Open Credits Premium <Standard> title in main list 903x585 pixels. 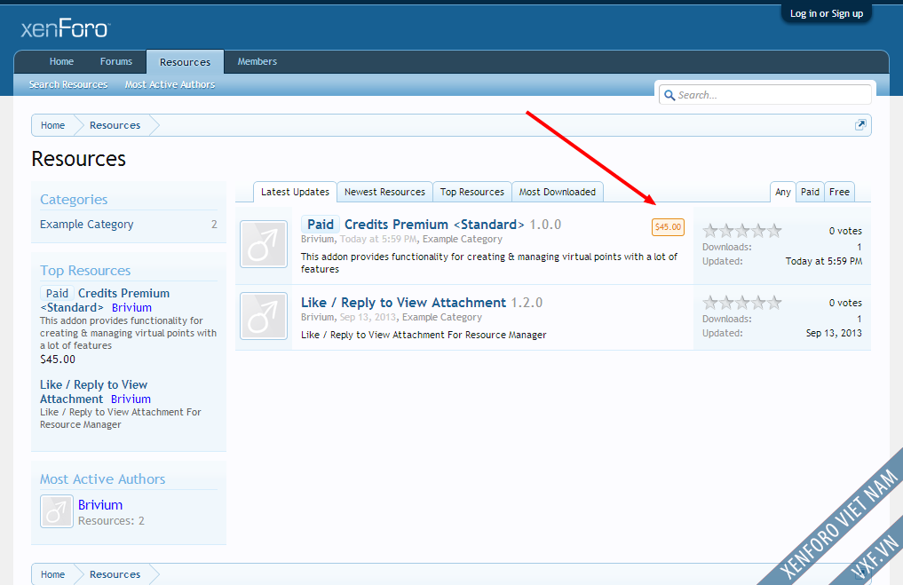tap(434, 225)
